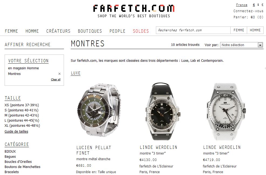Screen dimensions: 266x175
Task: Filter by size M (pointures 42-43½)
Action: click(22, 115)
